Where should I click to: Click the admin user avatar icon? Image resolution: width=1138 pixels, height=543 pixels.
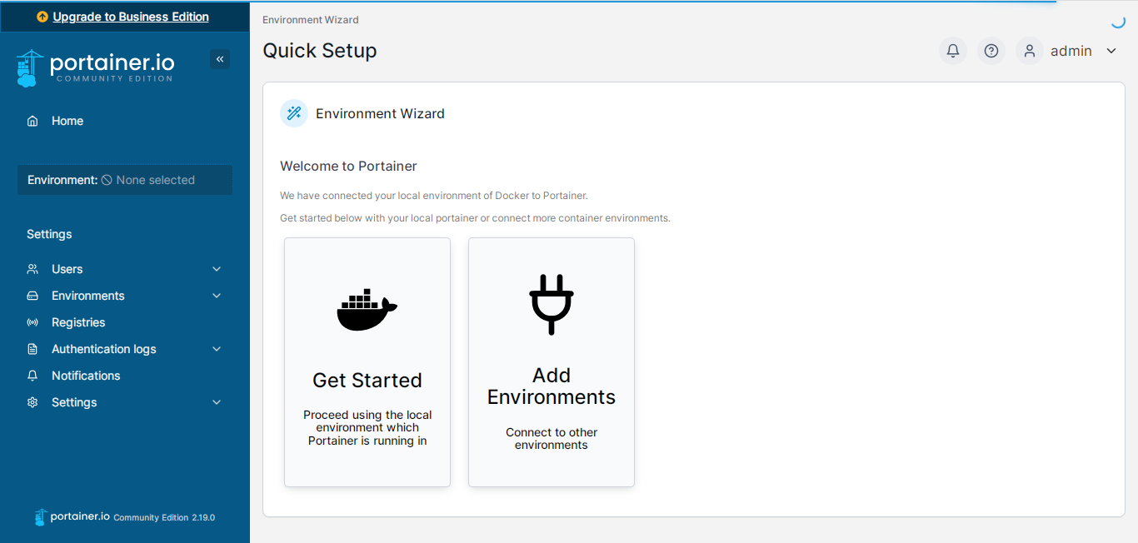click(x=1030, y=51)
